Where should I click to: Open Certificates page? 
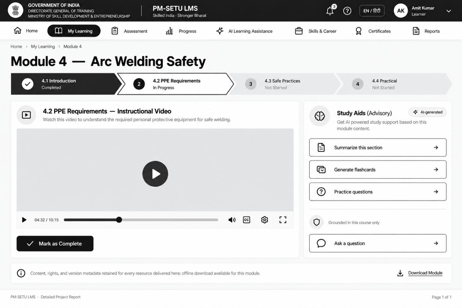(x=373, y=31)
